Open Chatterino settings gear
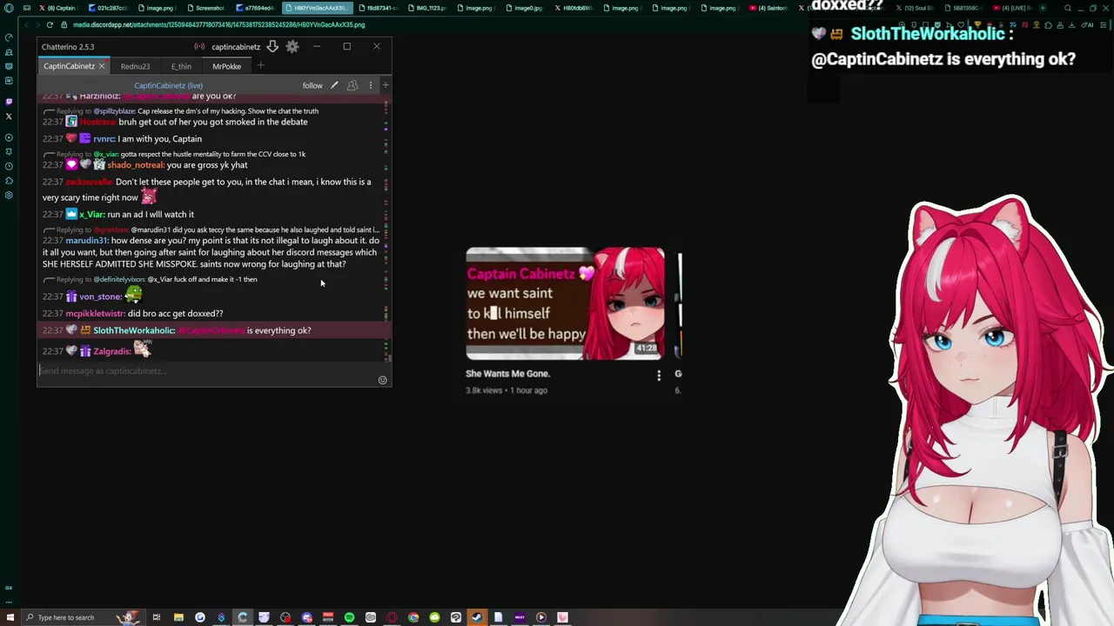This screenshot has height=626, width=1114. click(292, 46)
